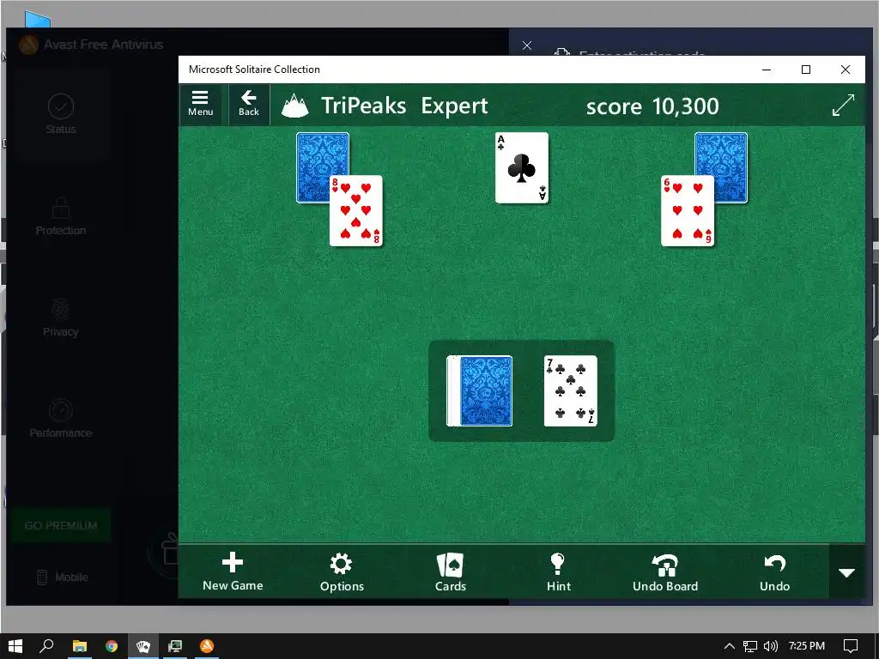Maximize the Solitaire Collection window
The width and height of the screenshot is (879, 659).
pyautogui.click(x=805, y=70)
